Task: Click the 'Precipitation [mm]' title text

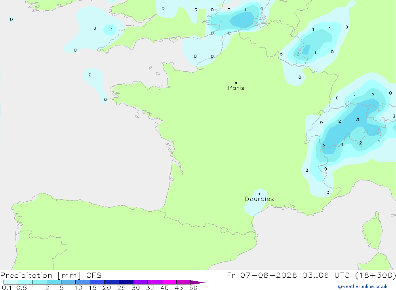Action: 40,275
